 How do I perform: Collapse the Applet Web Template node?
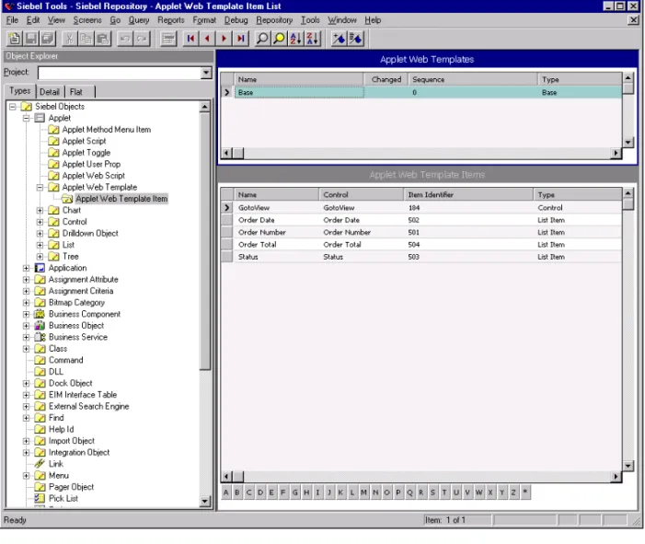click(x=40, y=187)
